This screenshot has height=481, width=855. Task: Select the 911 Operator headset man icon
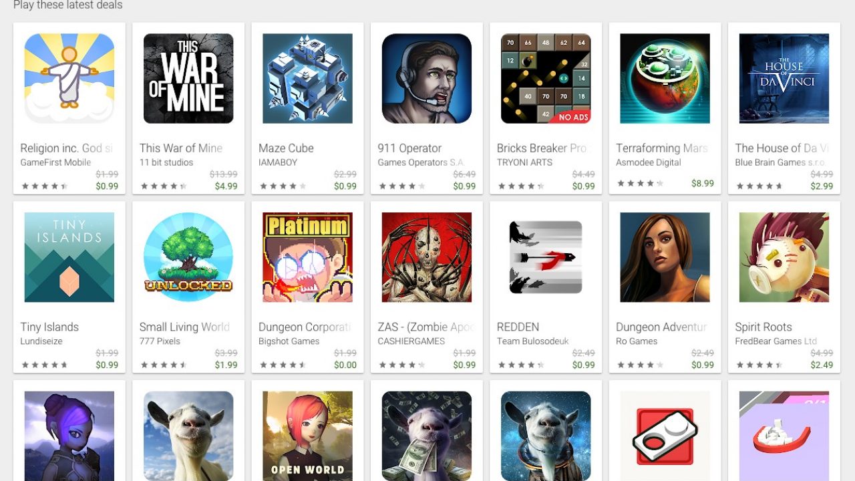pos(427,79)
